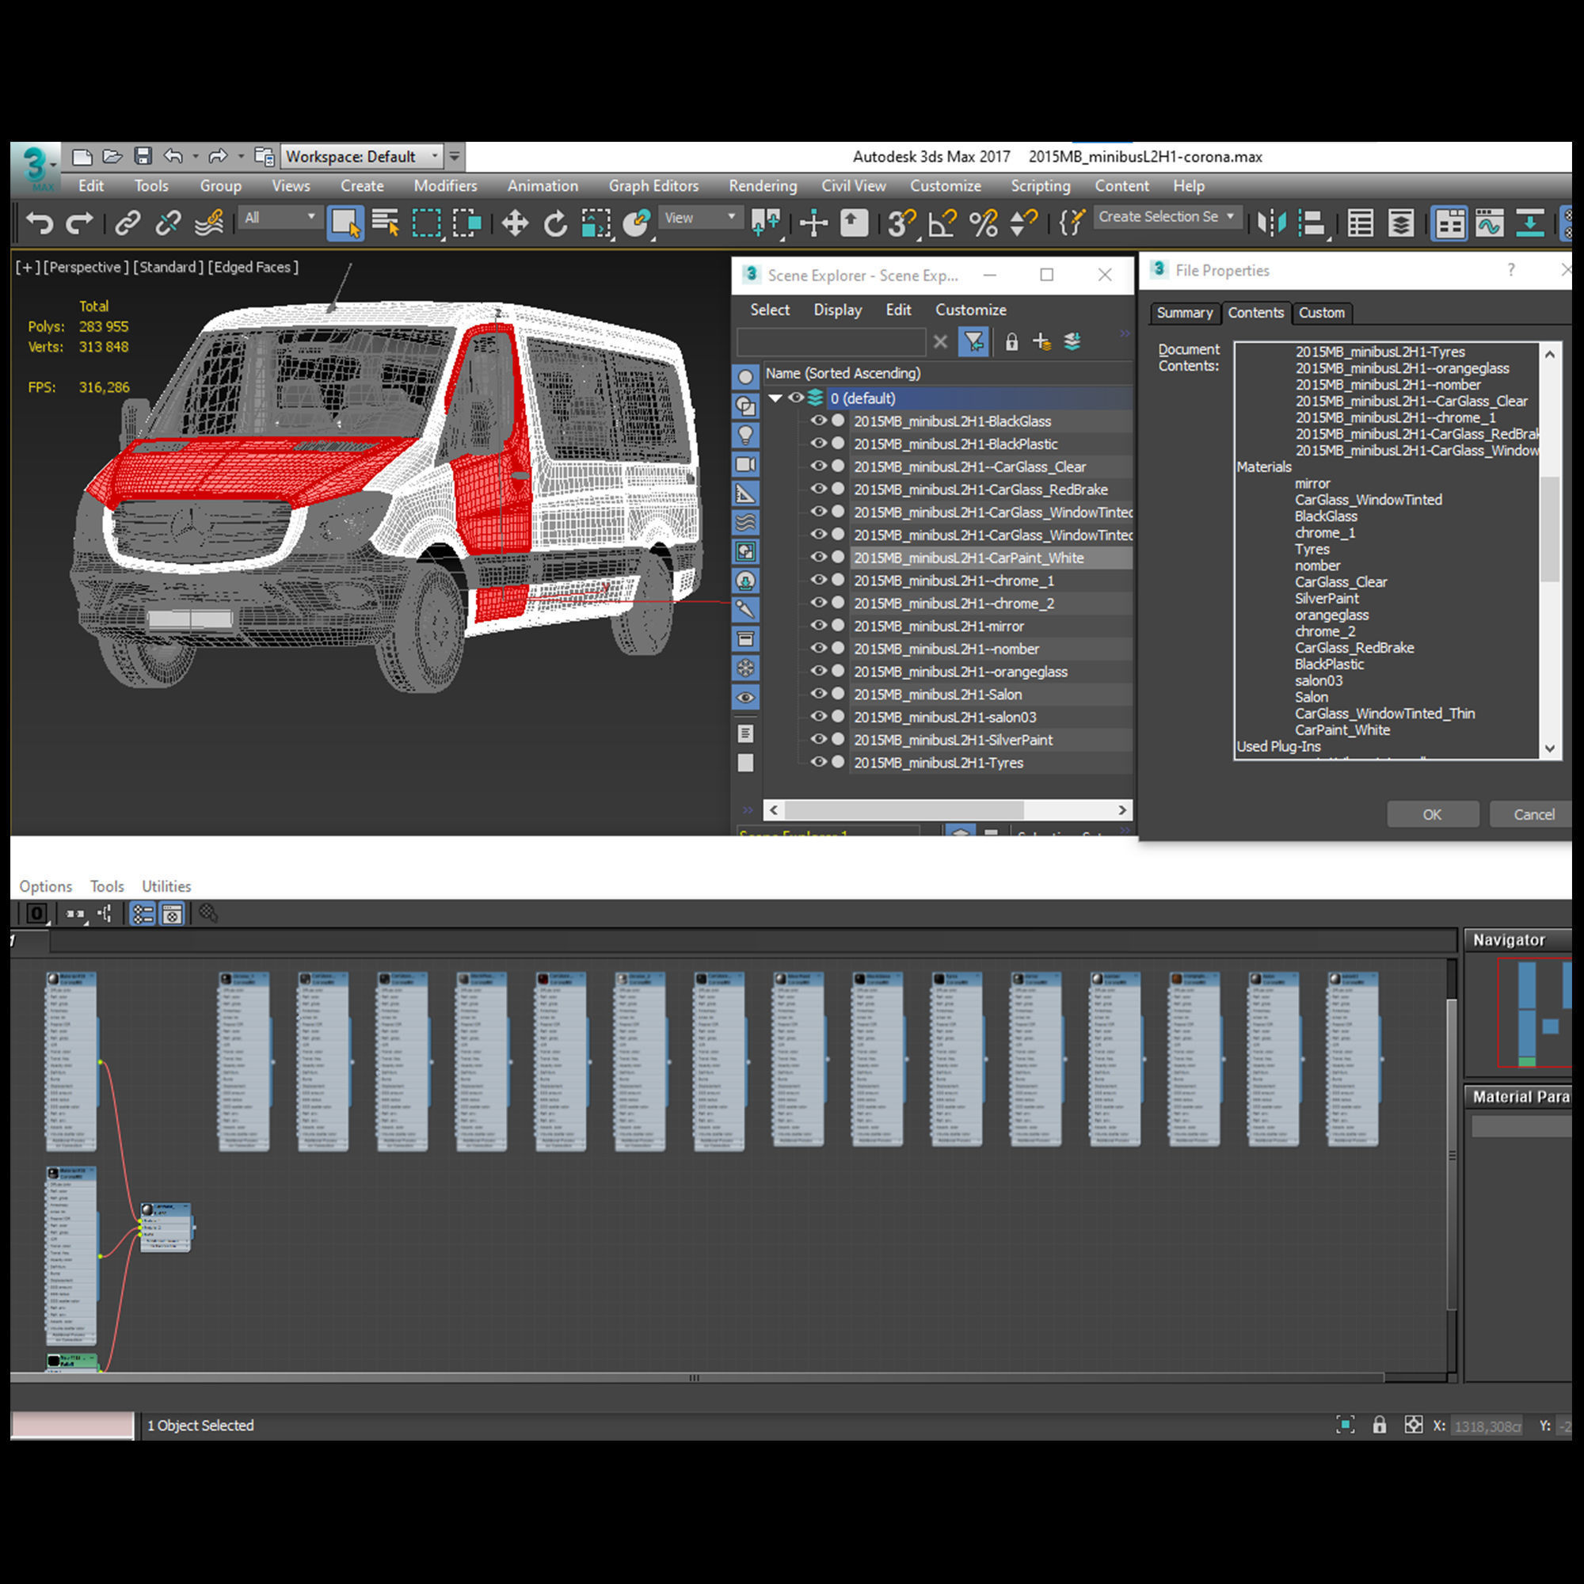
Task: Toggle Percent Snap button
Action: click(x=983, y=223)
